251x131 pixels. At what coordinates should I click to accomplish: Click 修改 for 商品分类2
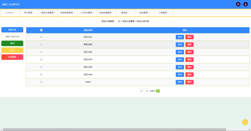click(x=180, y=44)
